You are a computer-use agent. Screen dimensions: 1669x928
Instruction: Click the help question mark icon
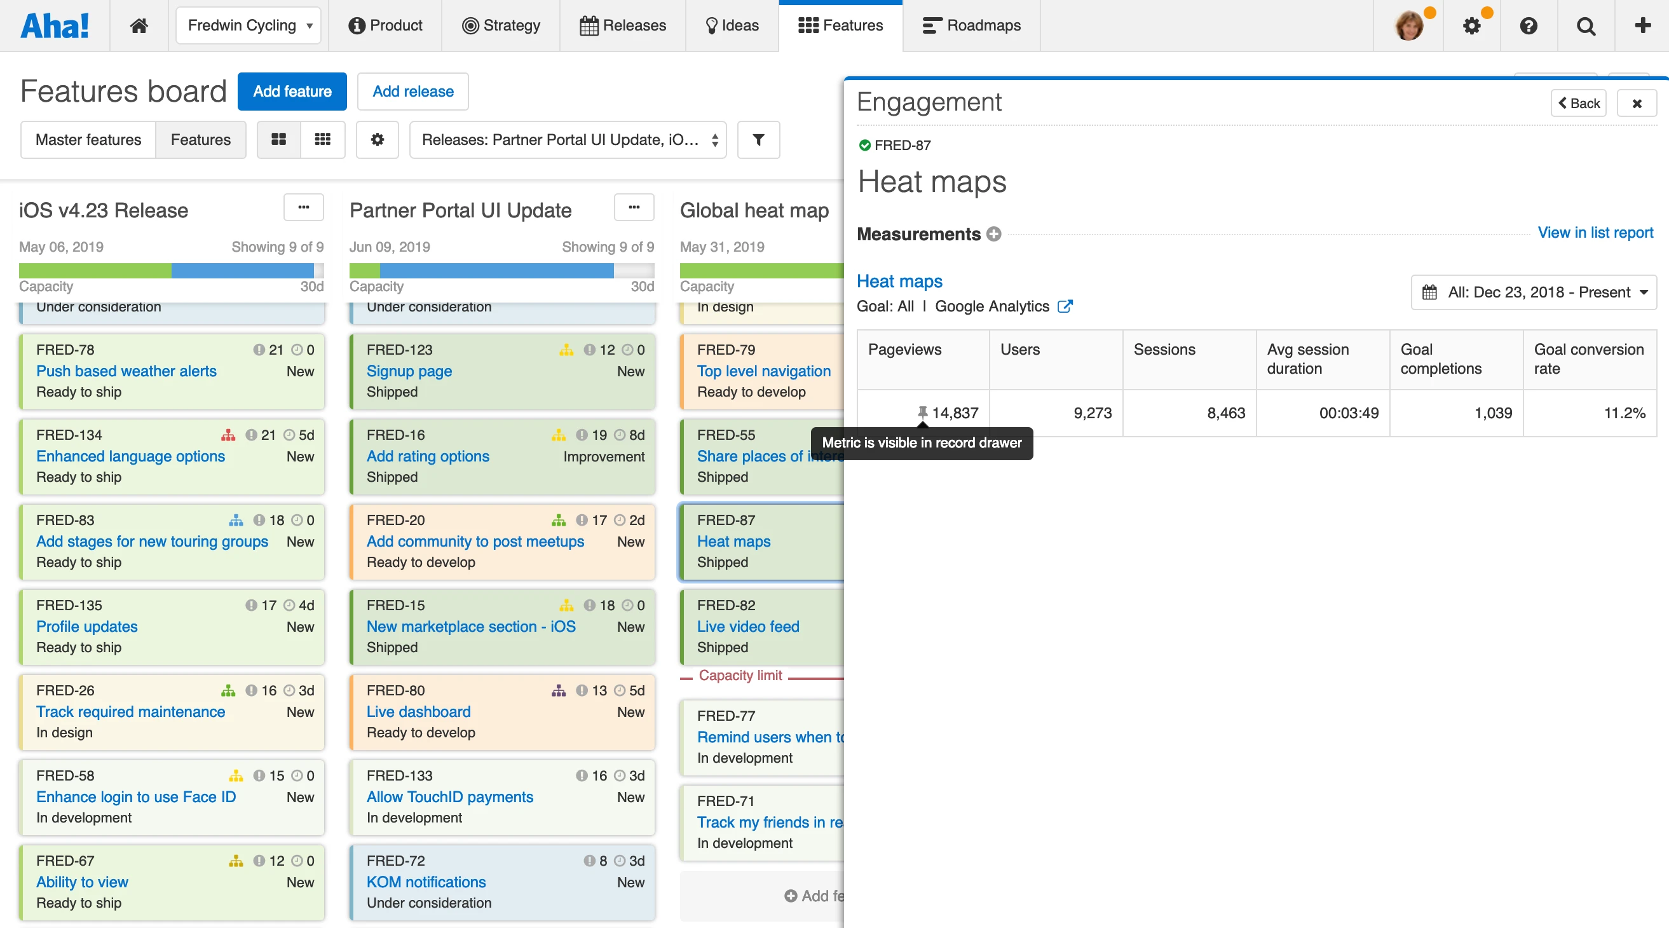point(1529,26)
